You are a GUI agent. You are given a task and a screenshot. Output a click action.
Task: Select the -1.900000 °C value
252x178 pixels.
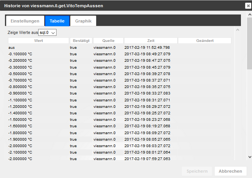(x=20, y=140)
